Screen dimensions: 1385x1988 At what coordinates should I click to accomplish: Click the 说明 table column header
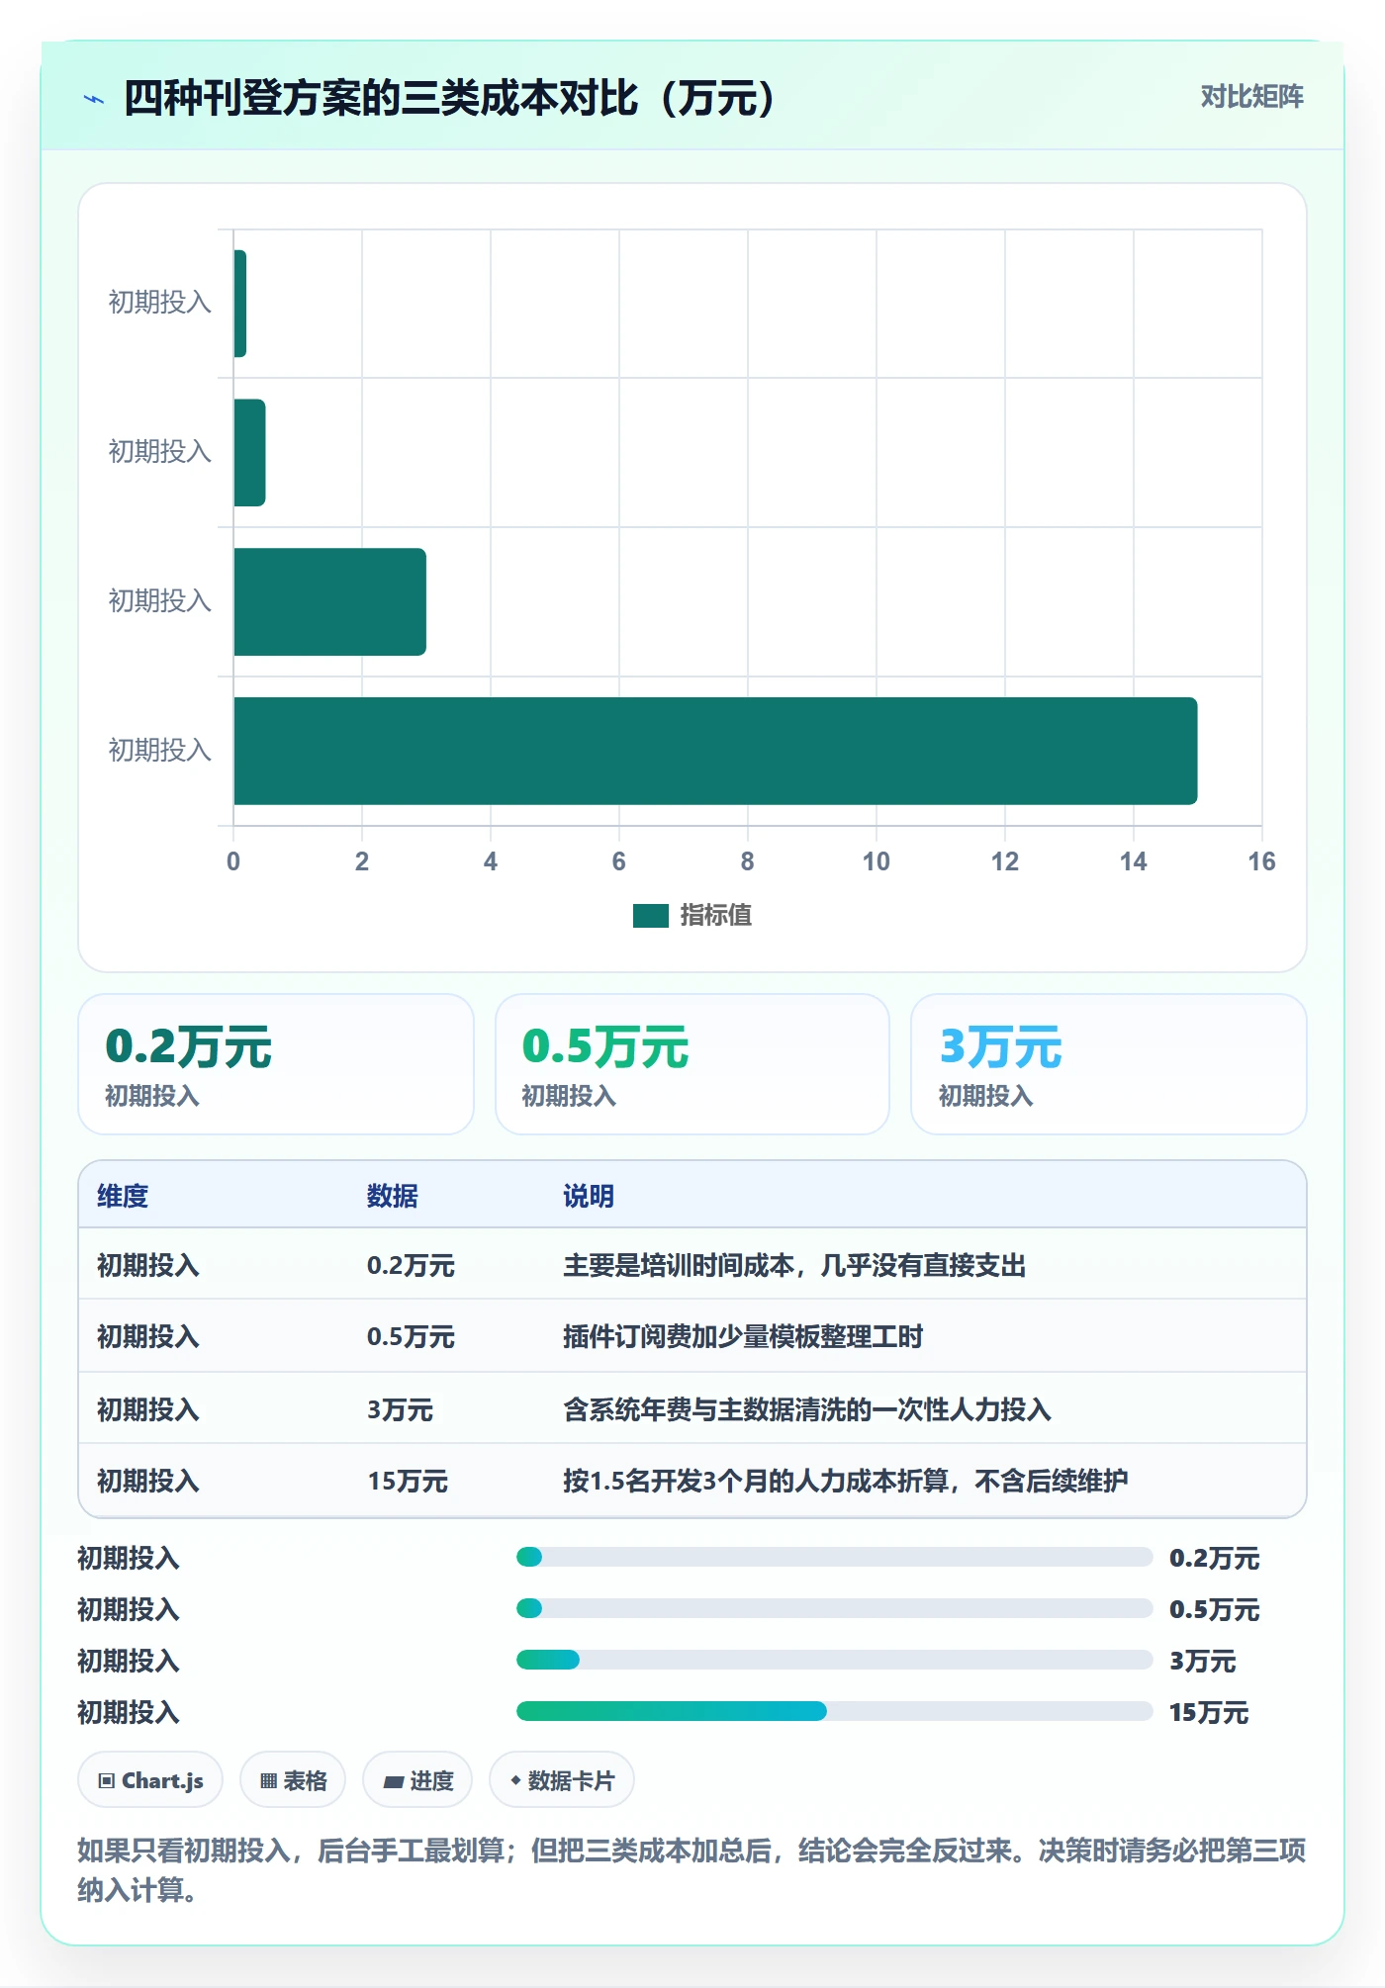pyautogui.click(x=589, y=1196)
